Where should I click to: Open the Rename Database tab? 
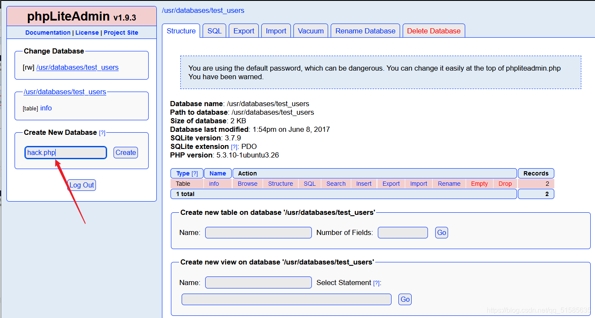pos(365,31)
